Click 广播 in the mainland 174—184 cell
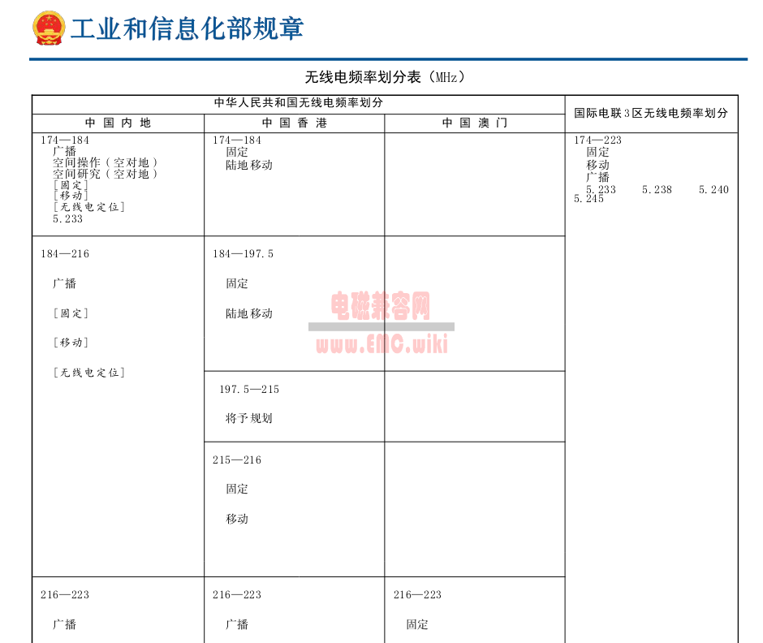This screenshot has width=763, height=643. coord(64,151)
